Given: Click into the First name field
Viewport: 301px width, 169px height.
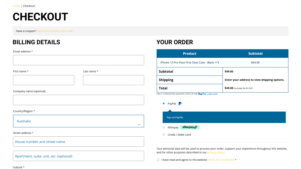Looking at the screenshot, I should 43,80.
